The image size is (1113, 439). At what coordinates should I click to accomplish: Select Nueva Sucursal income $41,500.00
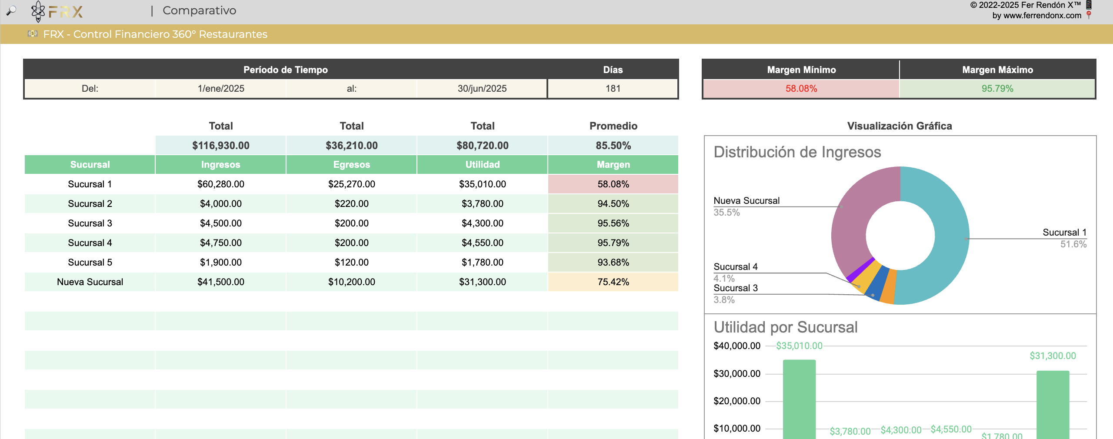pos(221,282)
